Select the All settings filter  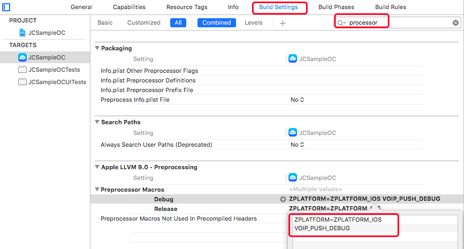(x=178, y=23)
